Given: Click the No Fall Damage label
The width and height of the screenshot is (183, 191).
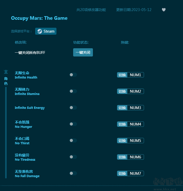Looking at the screenshot, I should coord(27,176).
